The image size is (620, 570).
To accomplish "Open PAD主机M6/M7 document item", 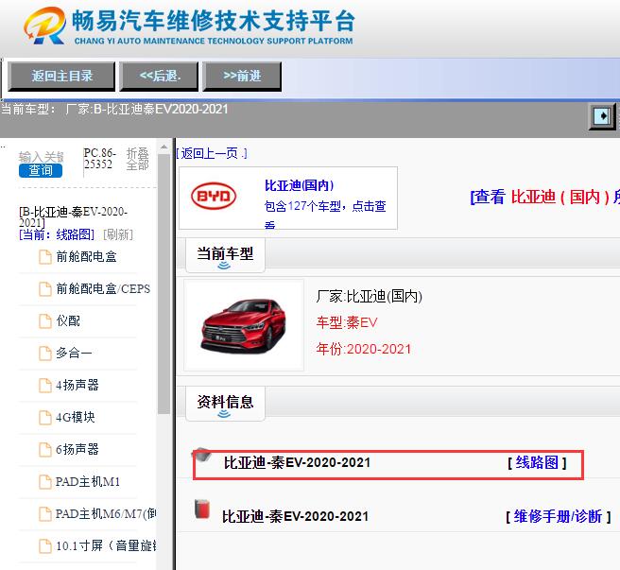I will coord(106,514).
